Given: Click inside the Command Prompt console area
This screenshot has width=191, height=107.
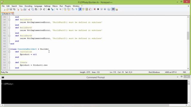Looking at the screenshot, I should [x=94, y=92].
